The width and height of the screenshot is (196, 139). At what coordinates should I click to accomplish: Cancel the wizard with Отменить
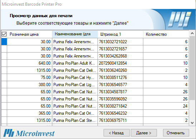176,133
